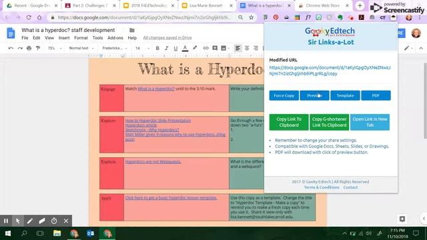The width and height of the screenshot is (427, 240).
Task: Click the address bar URL field
Action: click(144, 17)
